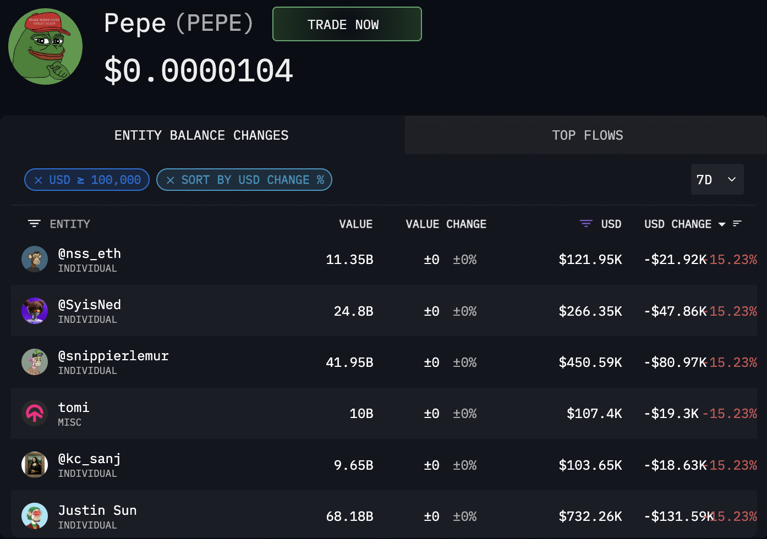
Task: Select the 68.18B value cell
Action: [x=349, y=516]
